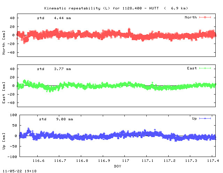
Task: Click the 117.4 x-axis tick label
Action: 213,161
